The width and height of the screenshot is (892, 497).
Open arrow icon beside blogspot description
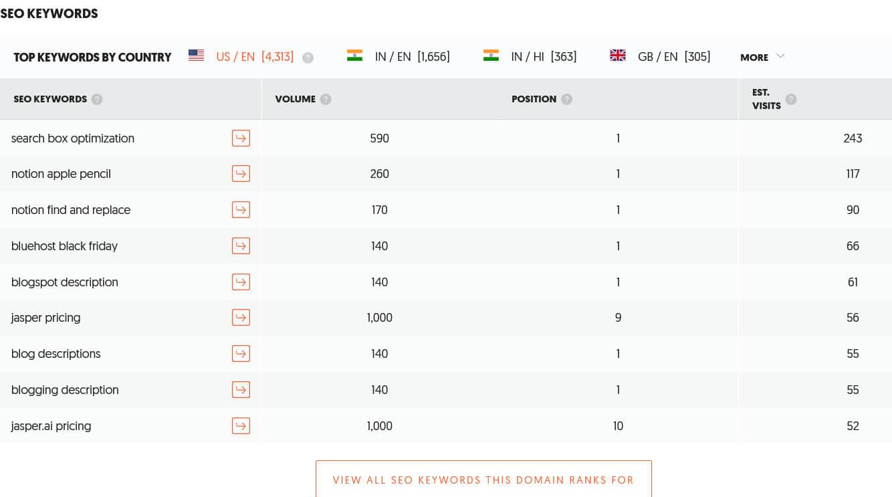[241, 282]
